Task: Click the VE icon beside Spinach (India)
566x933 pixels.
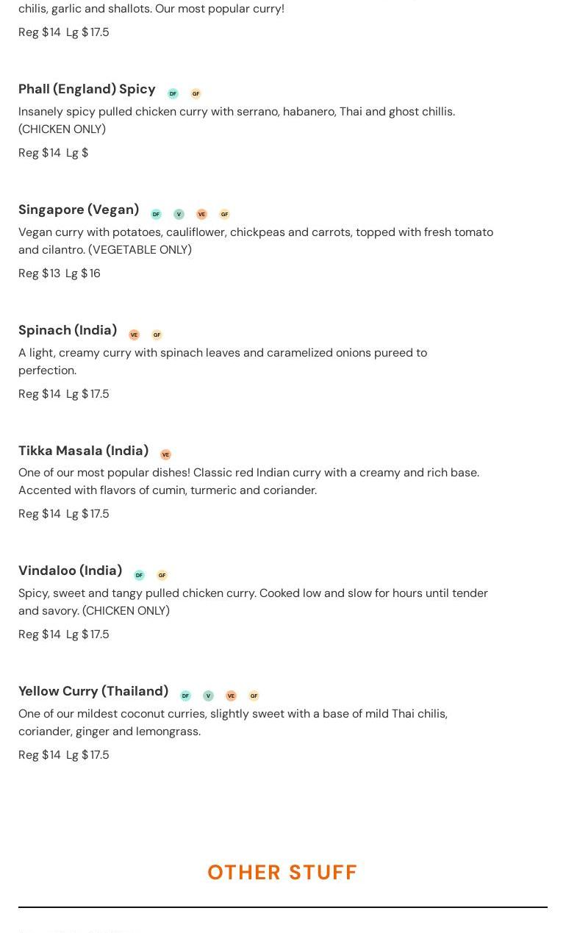Action: 134,335
